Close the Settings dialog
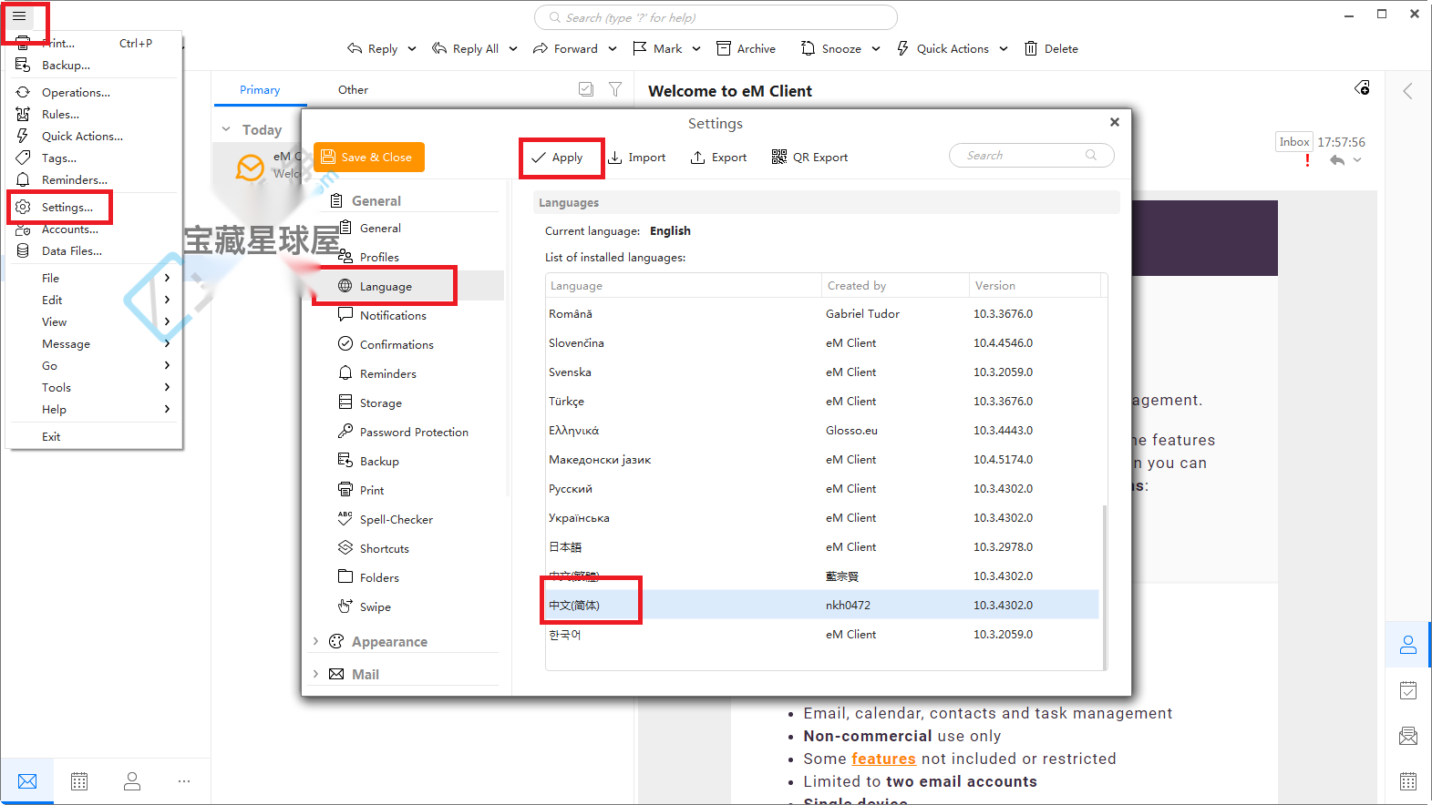The width and height of the screenshot is (1432, 805). click(x=1114, y=122)
